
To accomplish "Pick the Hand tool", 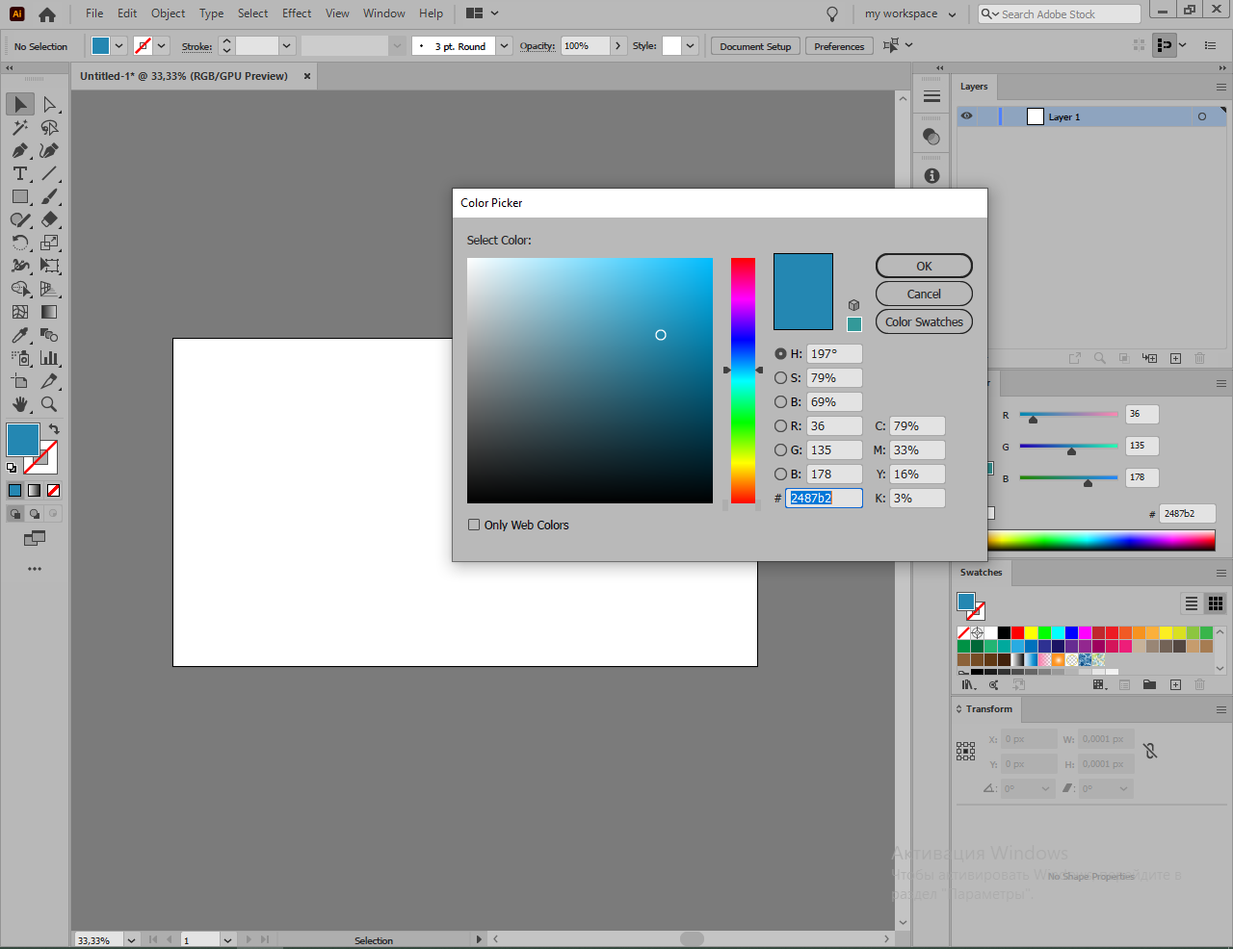I will [x=20, y=404].
